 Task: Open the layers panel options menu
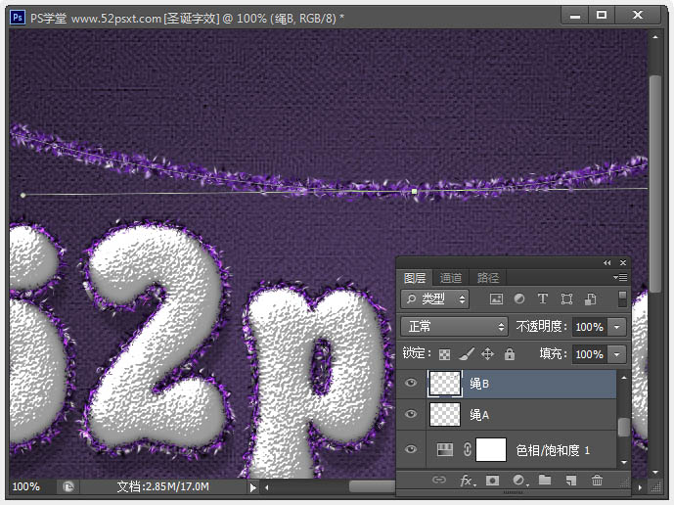(x=619, y=278)
